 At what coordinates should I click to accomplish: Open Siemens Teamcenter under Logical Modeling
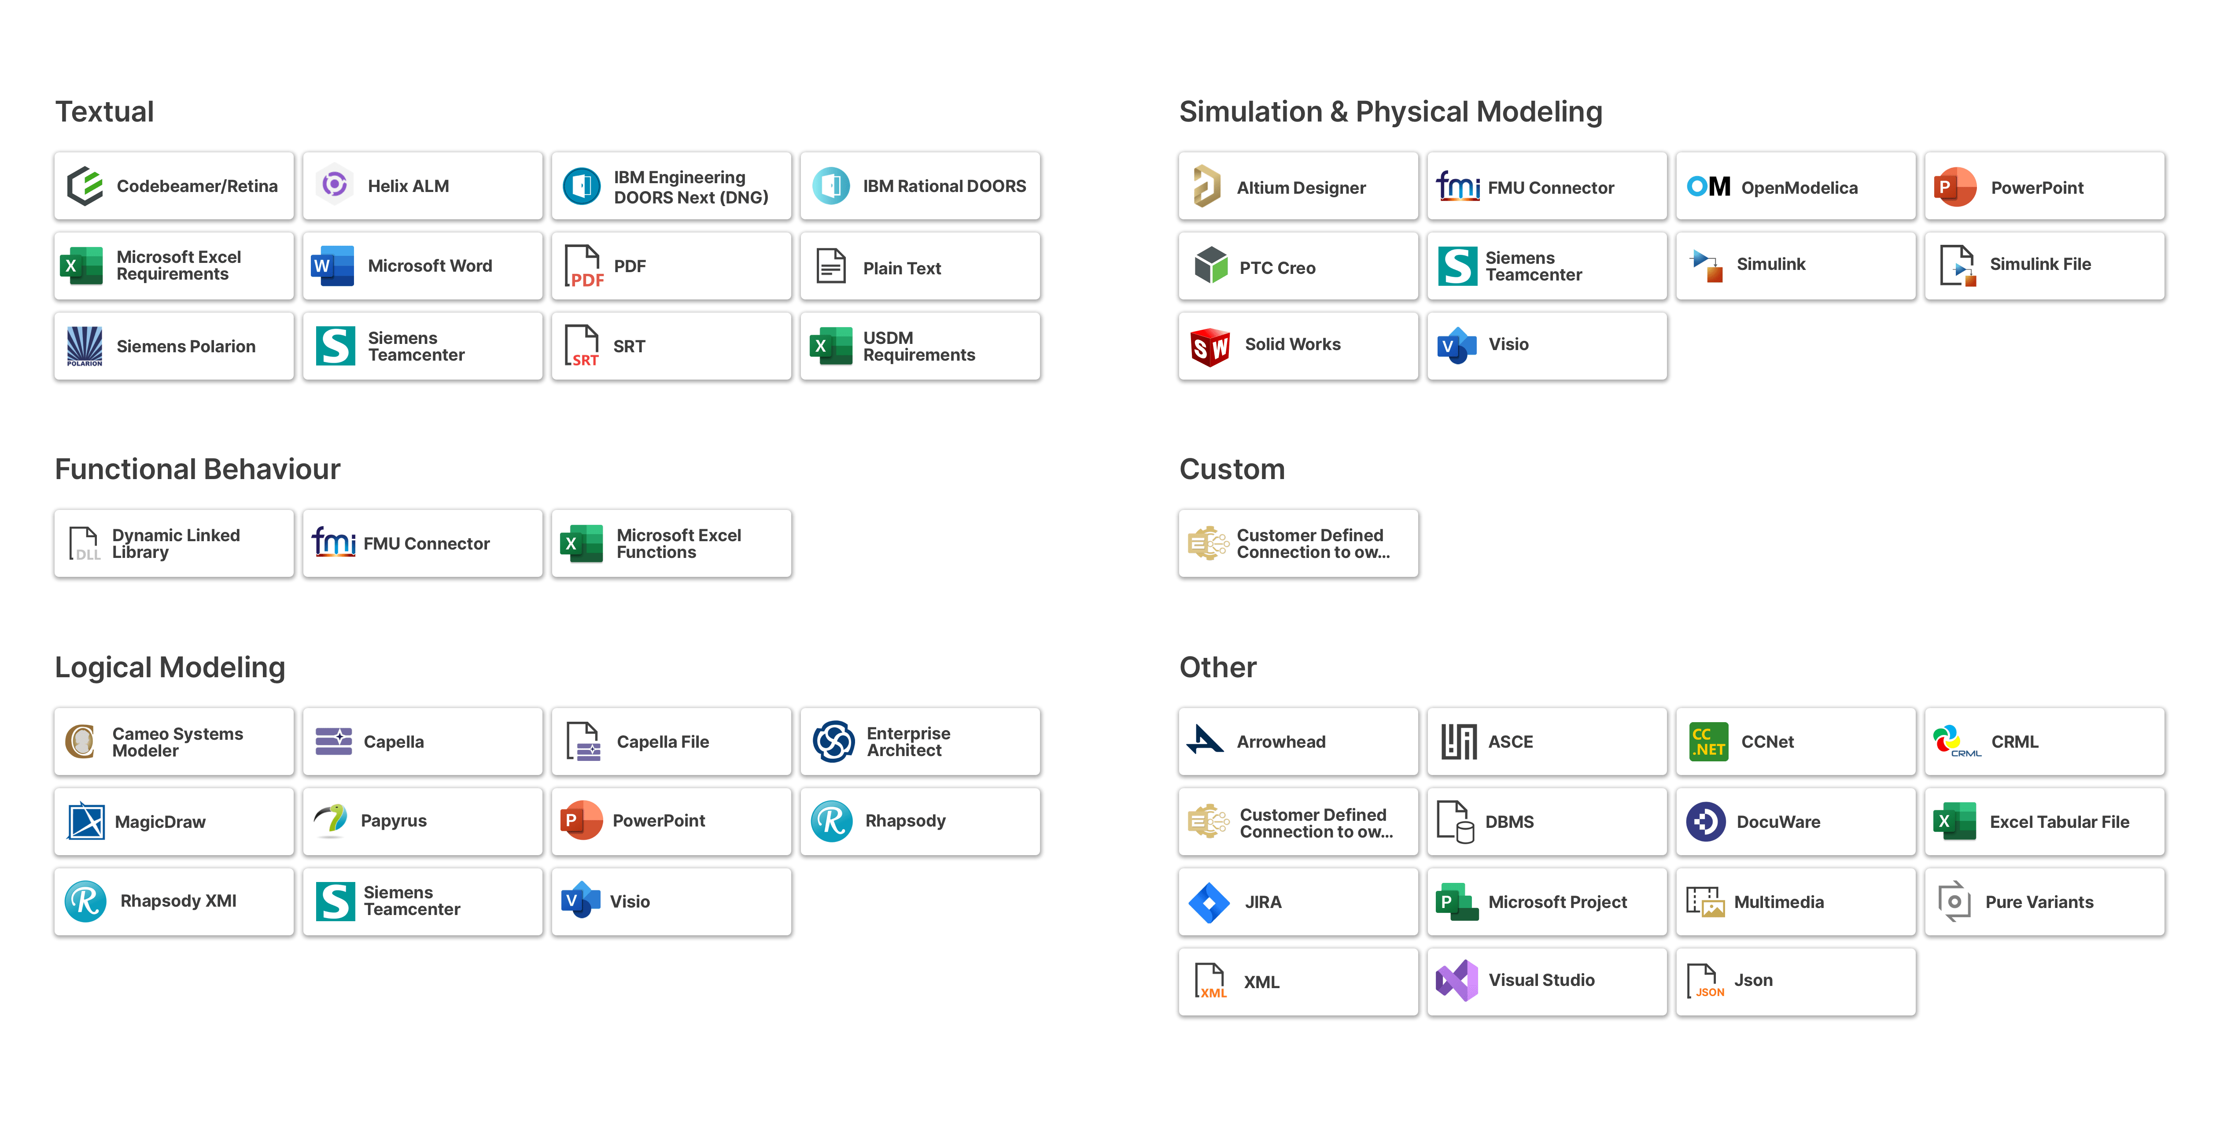click(422, 901)
